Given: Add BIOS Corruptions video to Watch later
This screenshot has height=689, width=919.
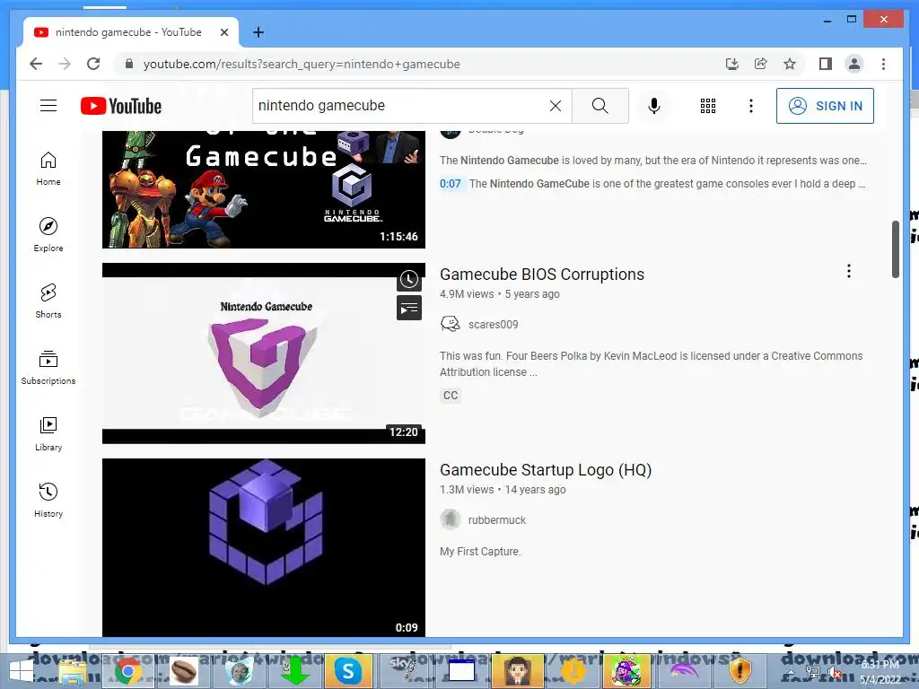Looking at the screenshot, I should [x=409, y=280].
